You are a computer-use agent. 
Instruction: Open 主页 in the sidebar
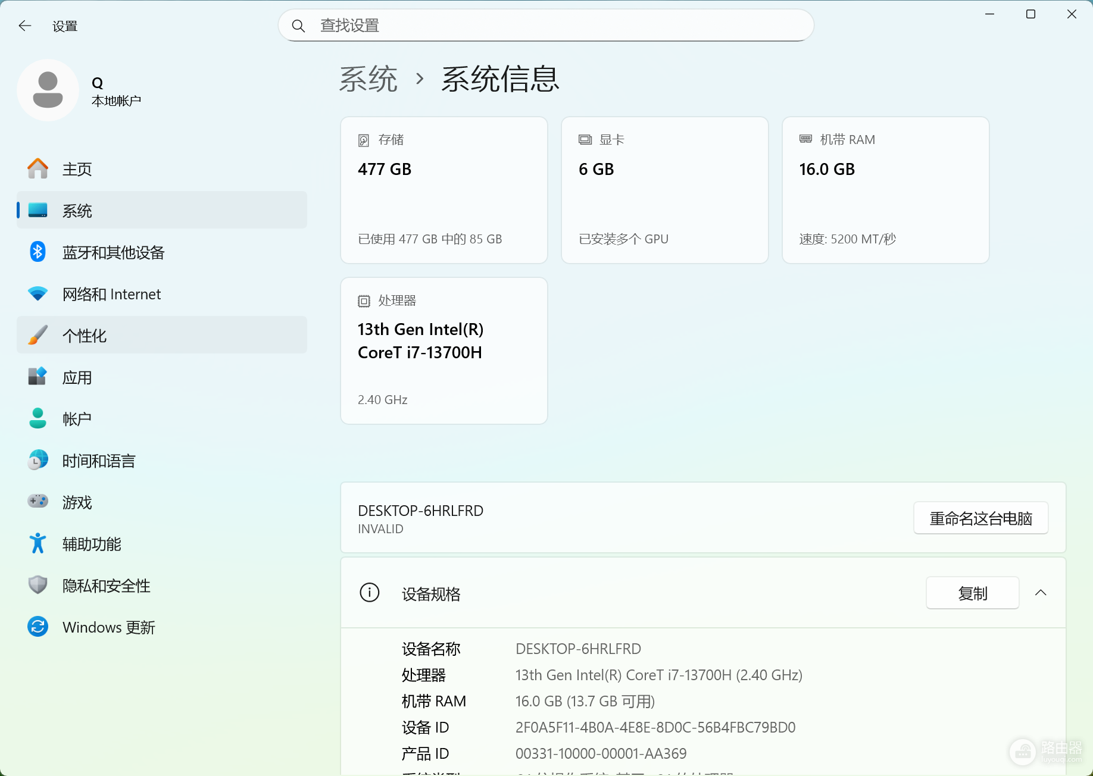click(162, 169)
